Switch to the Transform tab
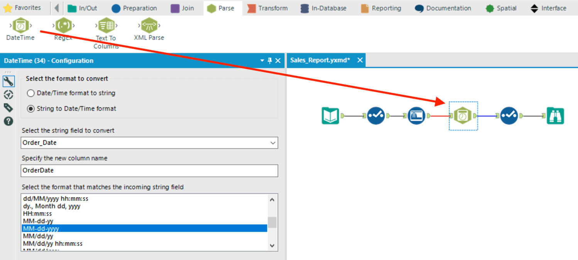This screenshot has width=578, height=260. coord(267,8)
